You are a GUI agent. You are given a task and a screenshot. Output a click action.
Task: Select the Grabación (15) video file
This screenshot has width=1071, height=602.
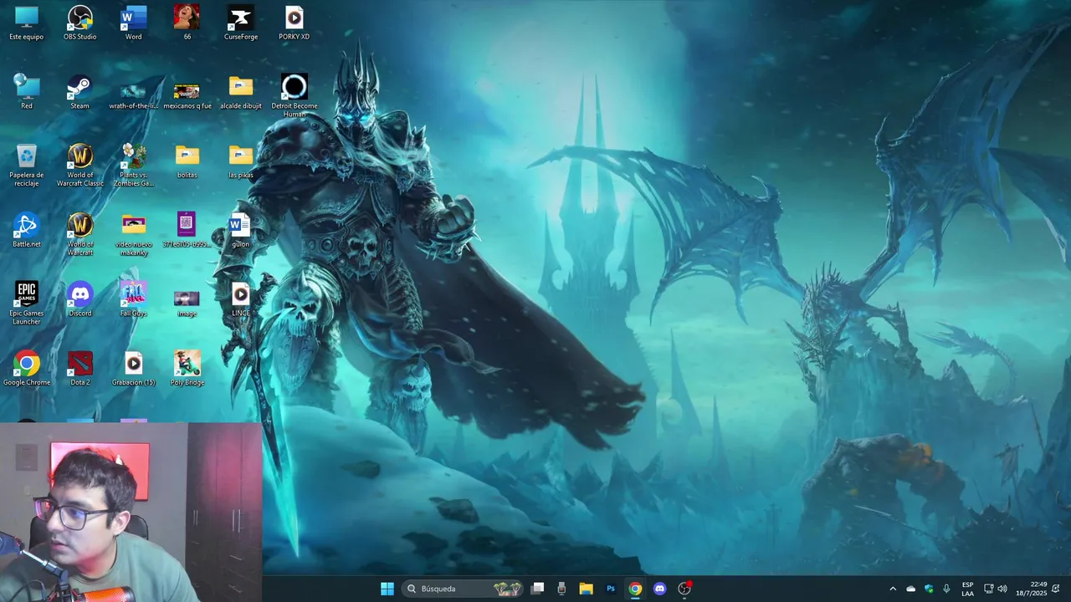tap(134, 369)
